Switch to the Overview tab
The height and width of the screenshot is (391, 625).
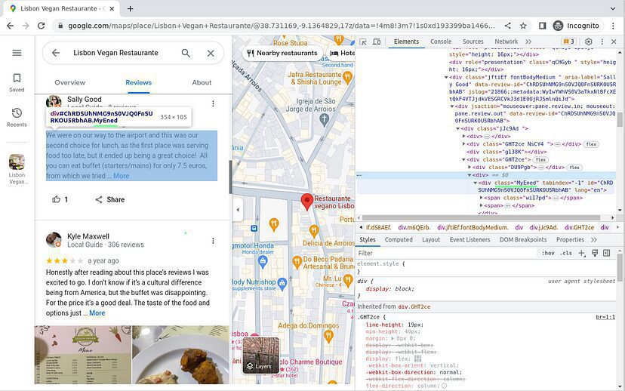[69, 82]
